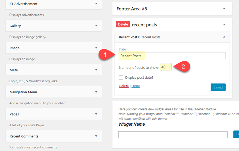Viewport: 239px width, 151px height.
Task: Expand the Recent Comments widget arrow
Action: [x=96, y=136]
